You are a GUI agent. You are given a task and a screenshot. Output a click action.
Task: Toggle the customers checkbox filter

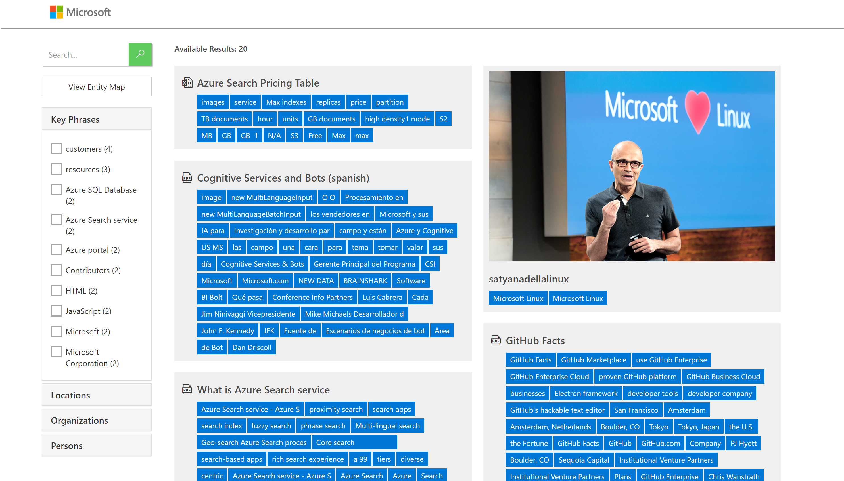(56, 149)
